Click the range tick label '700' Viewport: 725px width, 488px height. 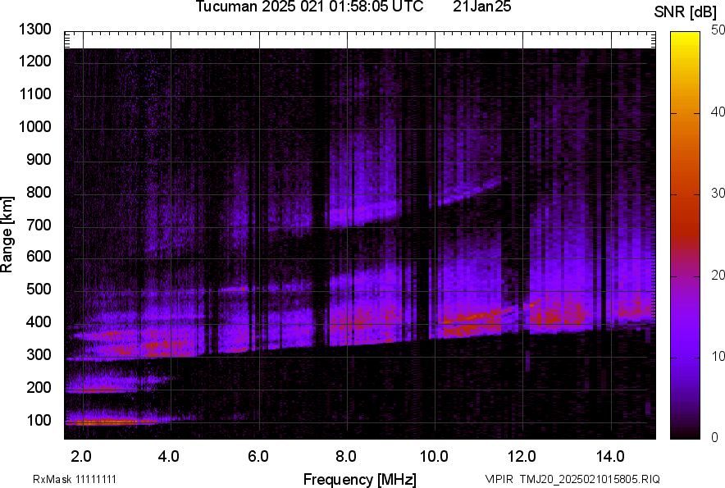point(39,225)
